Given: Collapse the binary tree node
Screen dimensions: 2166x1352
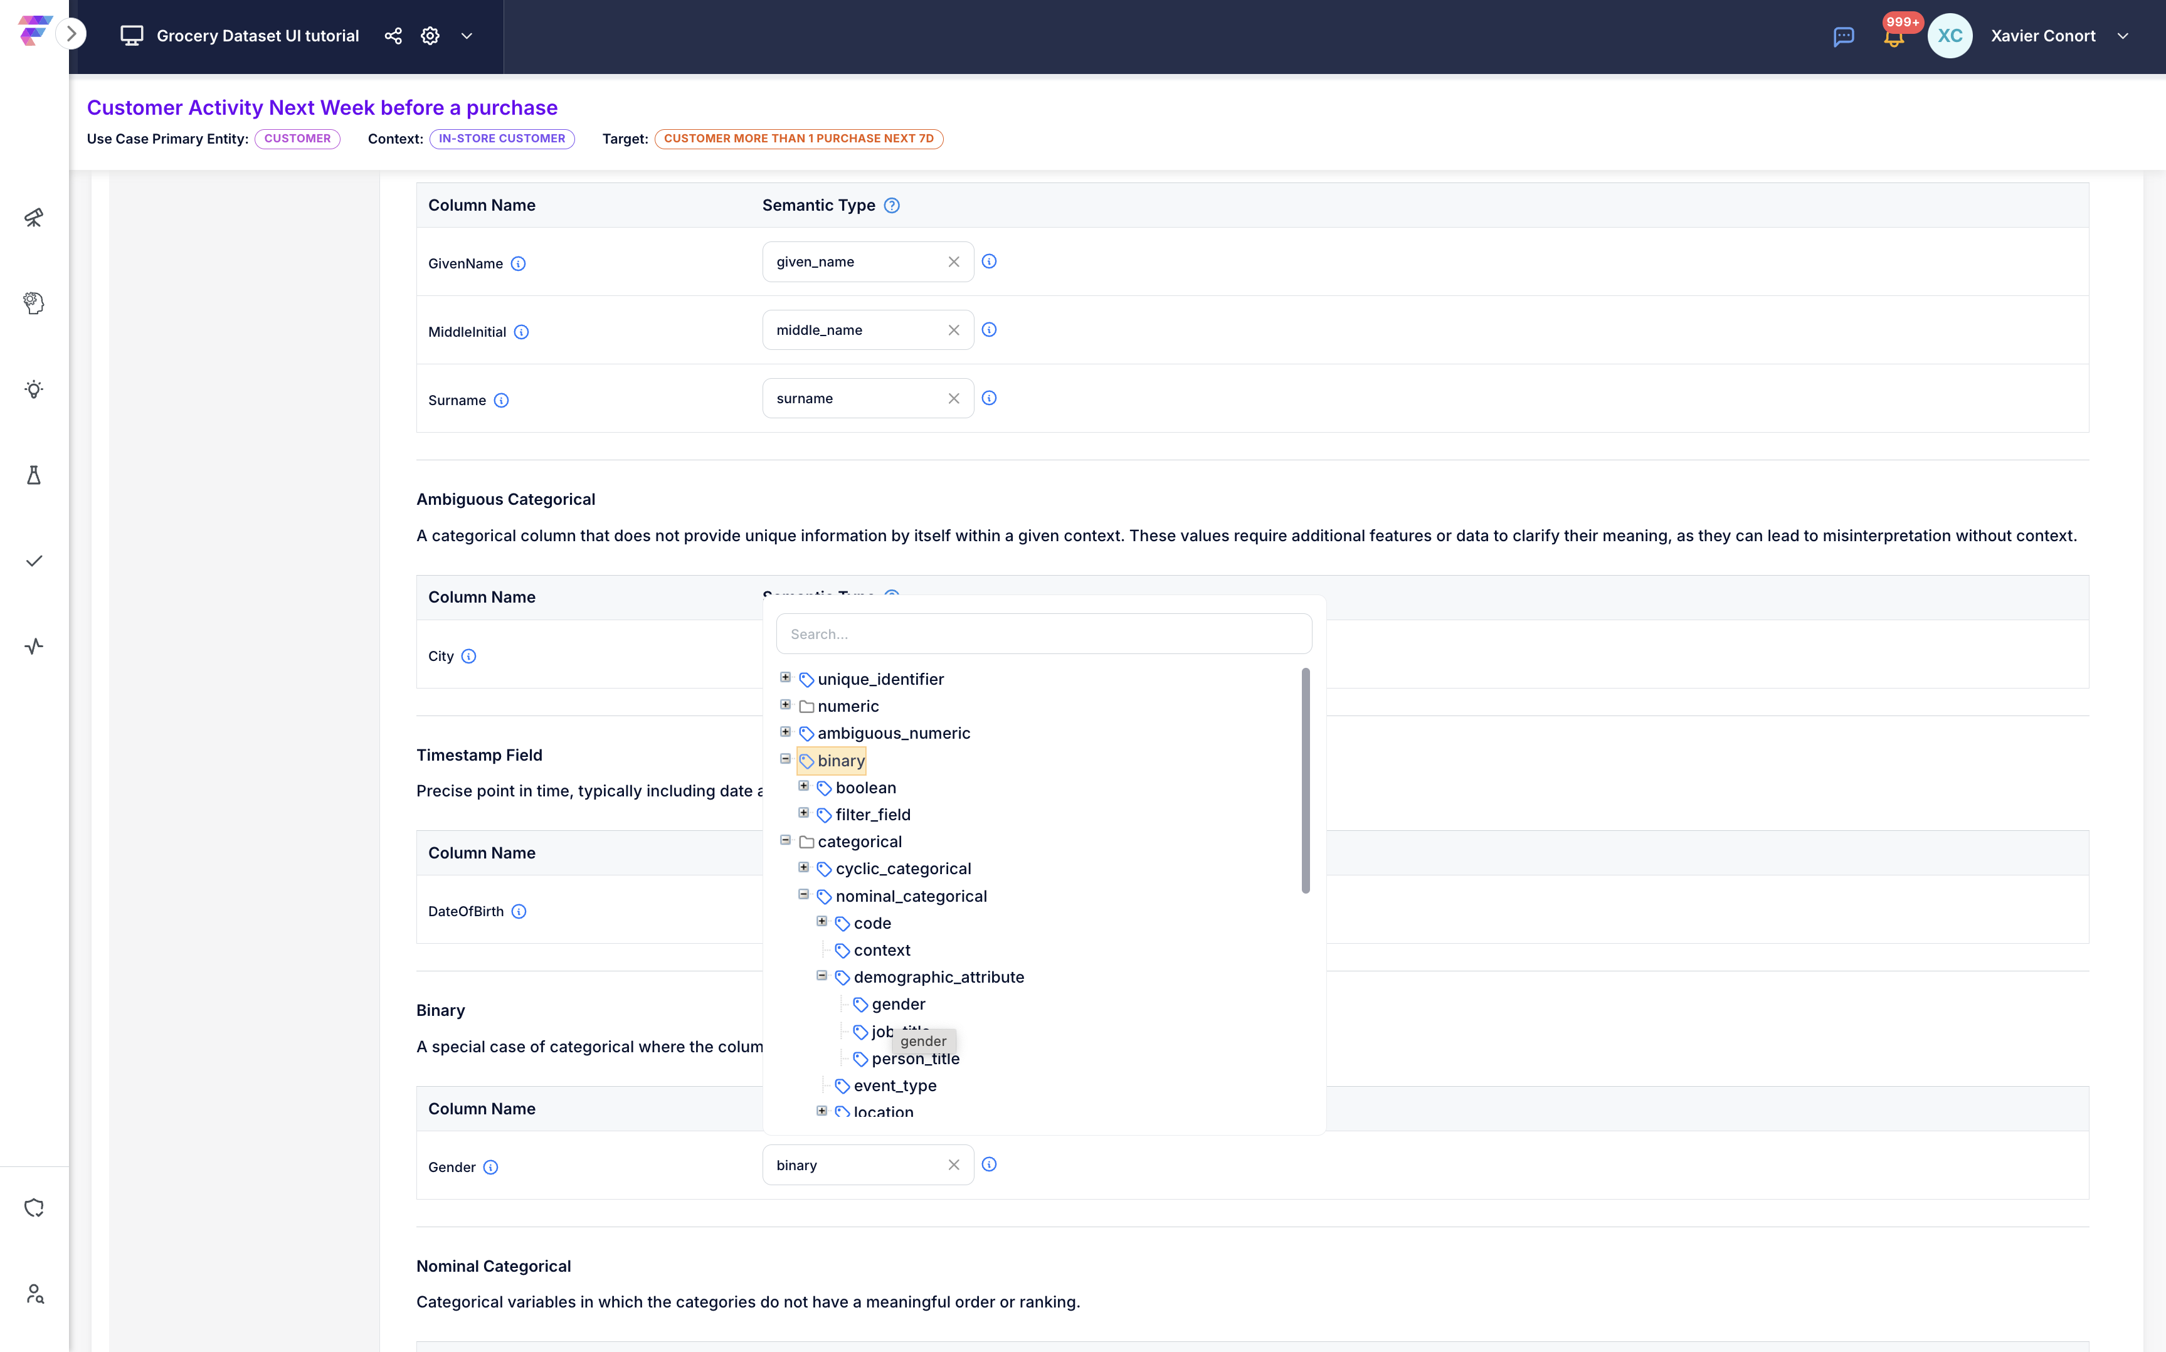Looking at the screenshot, I should [786, 759].
